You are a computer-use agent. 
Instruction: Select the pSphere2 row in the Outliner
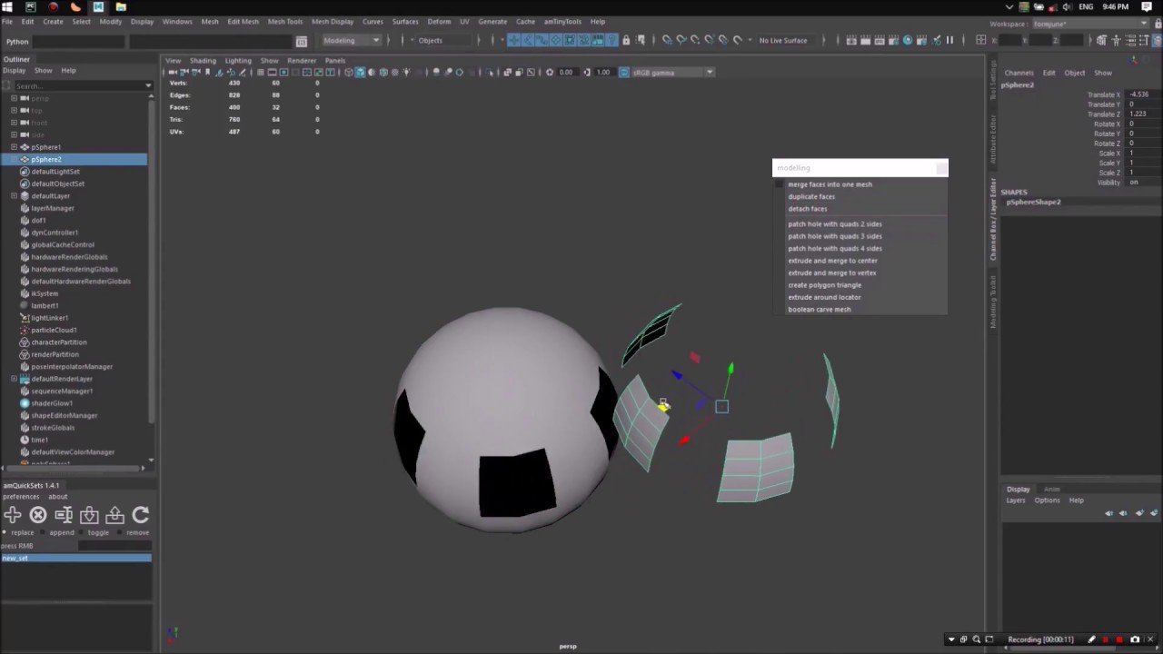pyautogui.click(x=74, y=160)
